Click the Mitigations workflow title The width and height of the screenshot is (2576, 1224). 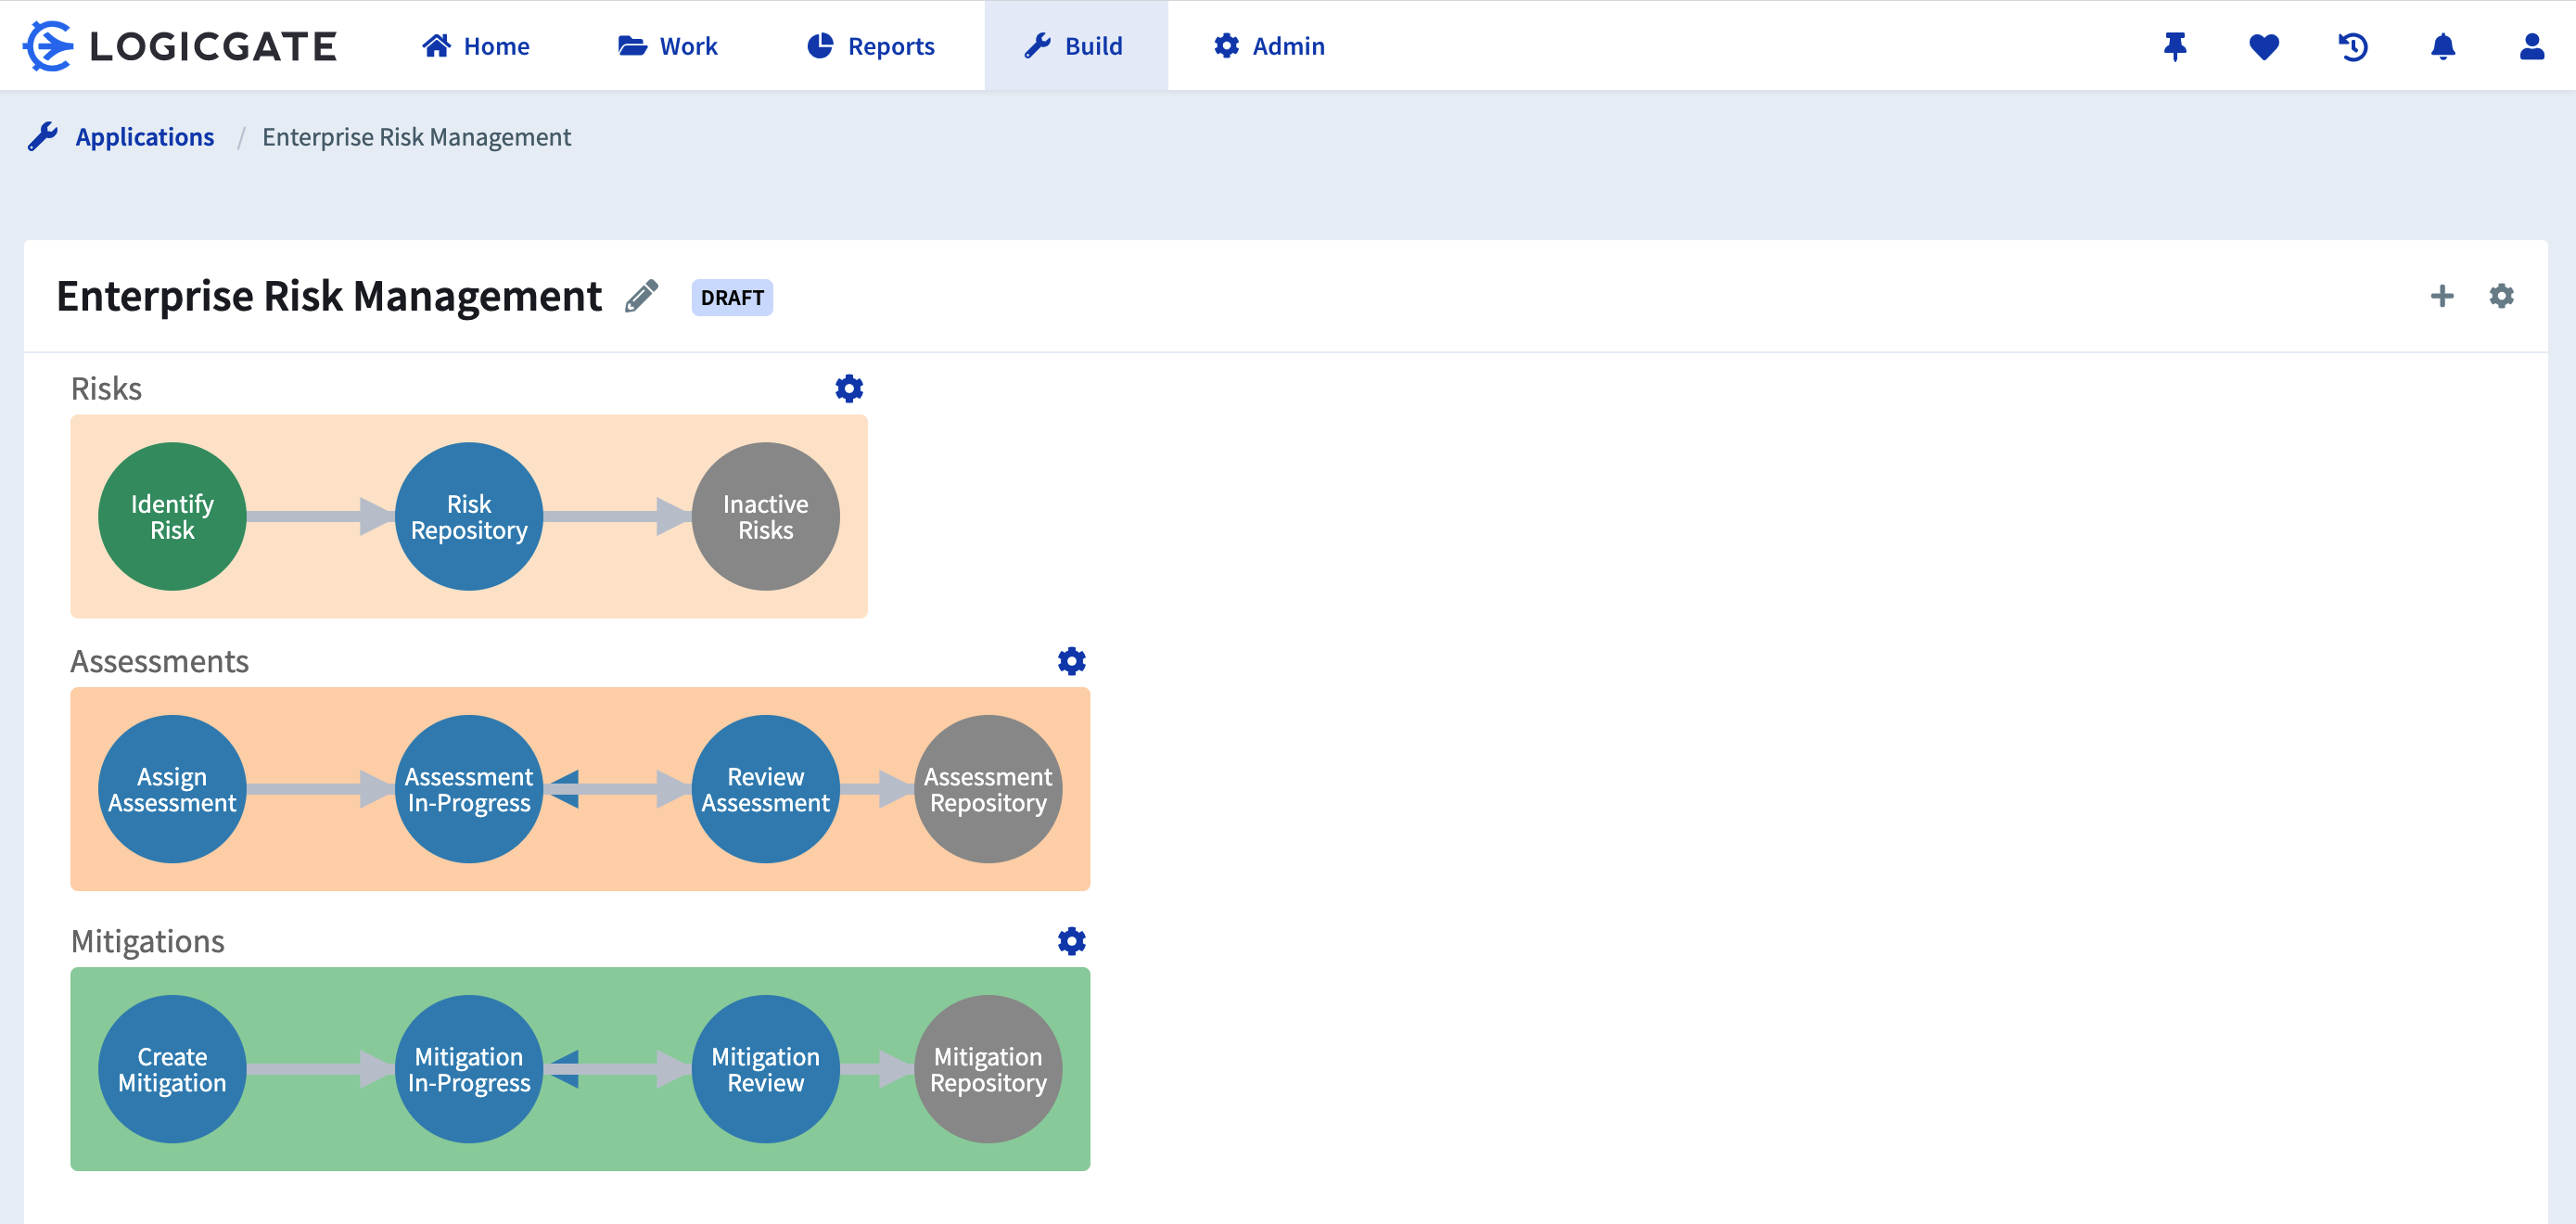pos(147,941)
